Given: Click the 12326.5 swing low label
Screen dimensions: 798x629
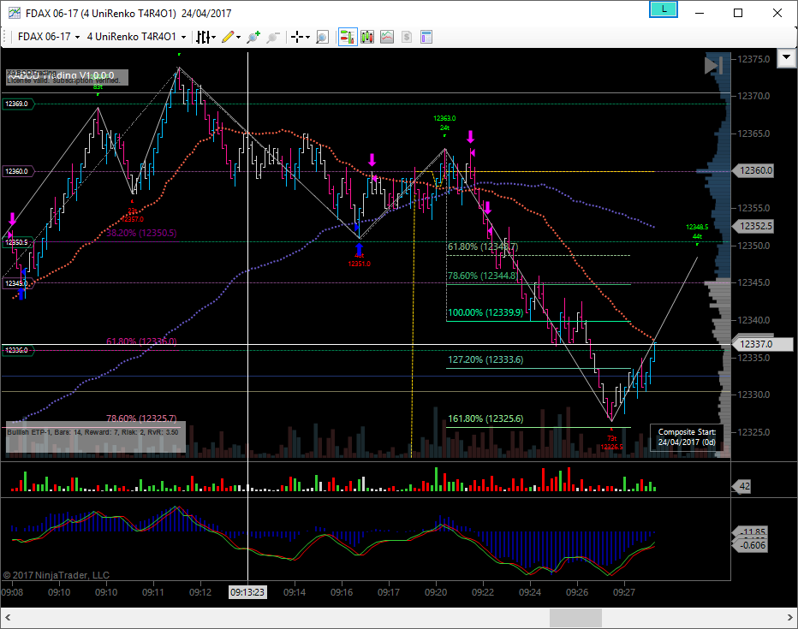Looking at the screenshot, I should (x=611, y=443).
